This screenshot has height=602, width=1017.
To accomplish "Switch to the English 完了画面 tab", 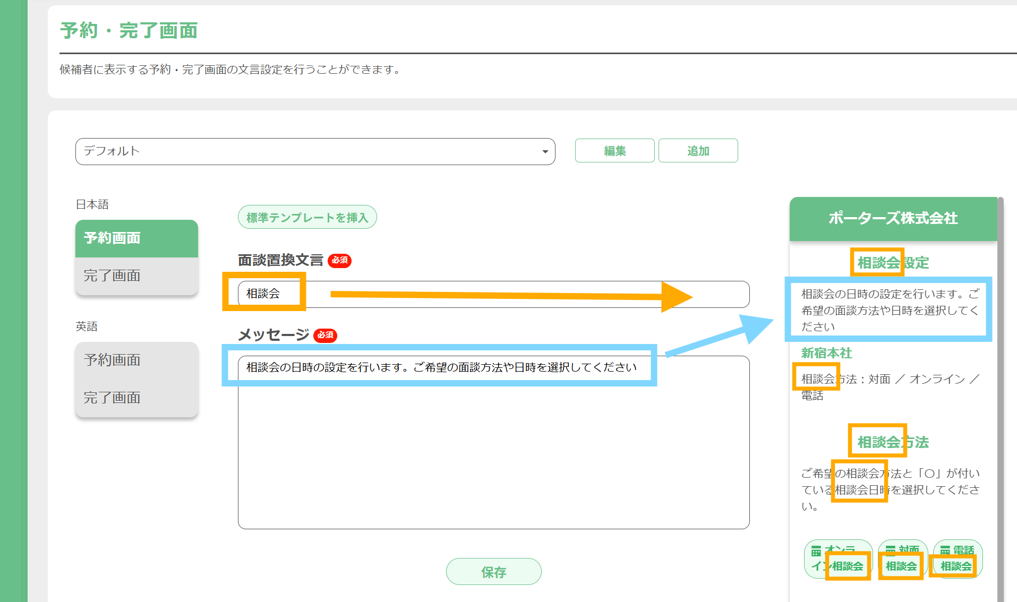I will [x=136, y=398].
